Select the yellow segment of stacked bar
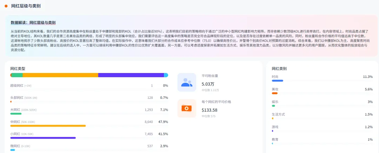The width and height of the screenshot is (379, 153). [60, 75]
